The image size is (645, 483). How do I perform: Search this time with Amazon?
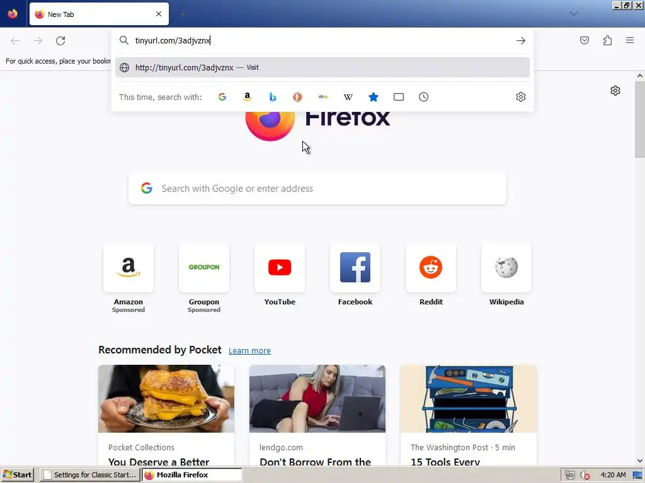tap(247, 97)
